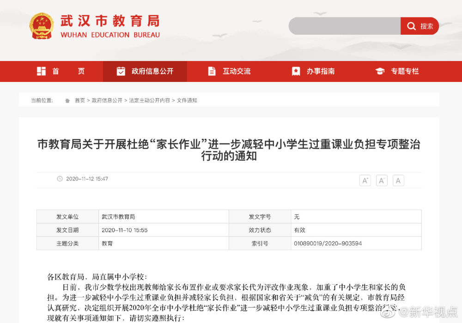Click the 首页 grid icon in navbar
Image resolution: width=462 pixels, height=323 pixels.
[x=42, y=71]
